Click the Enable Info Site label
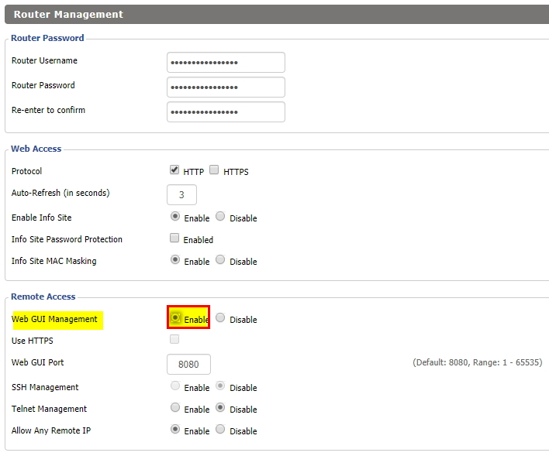Screen dimensions: 549x456 click(x=41, y=218)
